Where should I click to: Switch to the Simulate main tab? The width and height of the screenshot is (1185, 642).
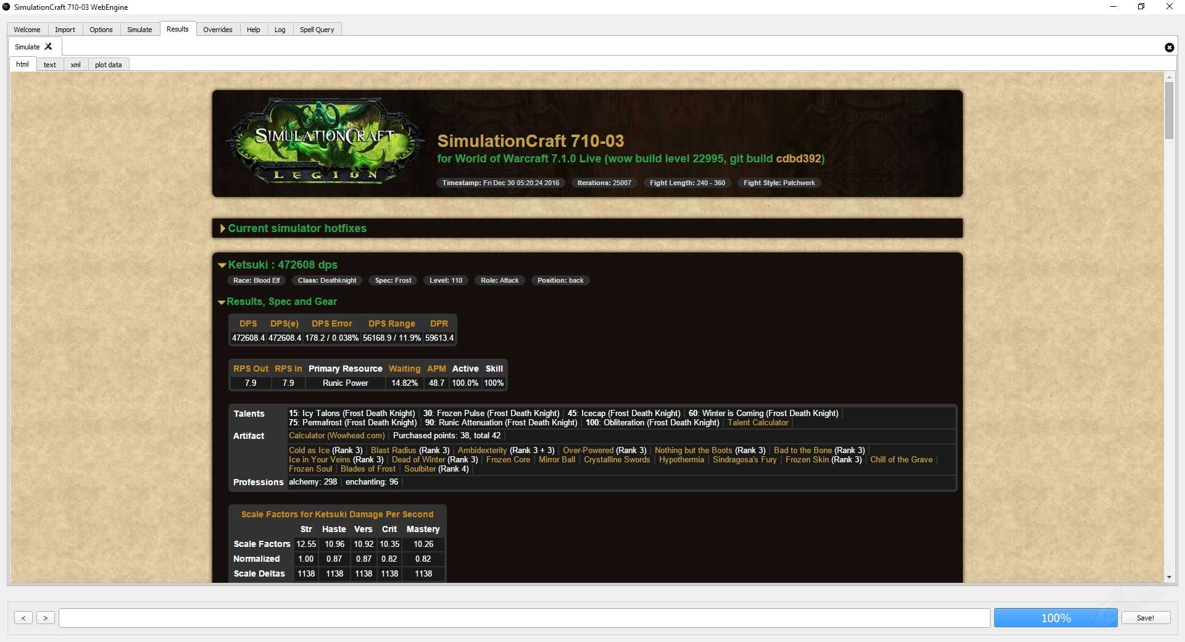pos(139,30)
